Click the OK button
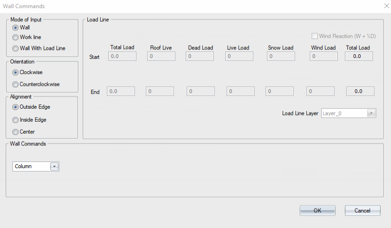Viewport: 391px width, 228px height. [x=317, y=210]
